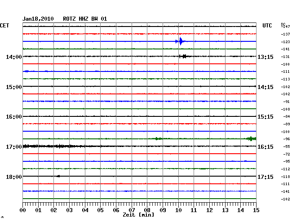Click the 11 minute axis tick label
292x222 pixels.
pyautogui.click(x=194, y=210)
